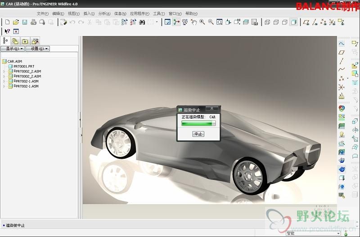The width and height of the screenshot is (360, 237).
Task: Open the saved view list icon
Action: click(237, 22)
